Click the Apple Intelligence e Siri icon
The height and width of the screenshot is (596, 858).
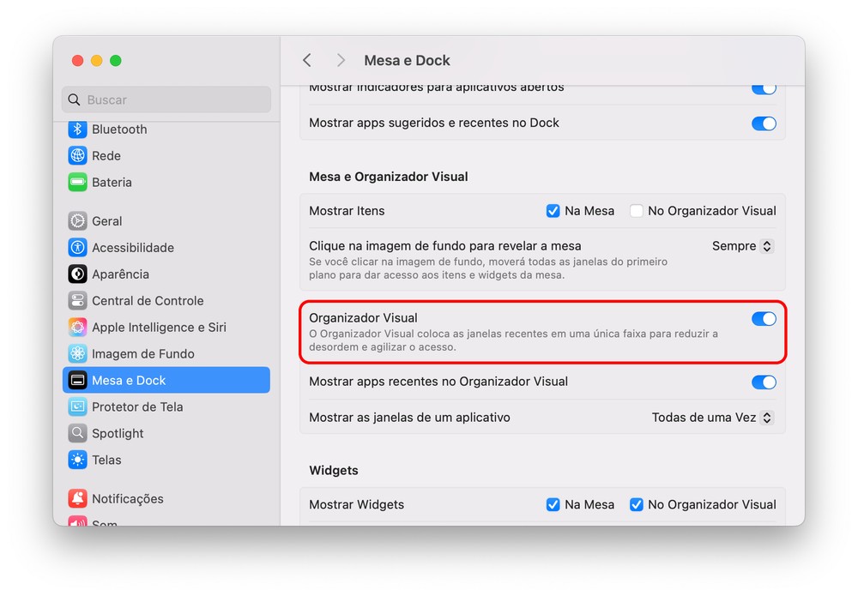coord(77,327)
